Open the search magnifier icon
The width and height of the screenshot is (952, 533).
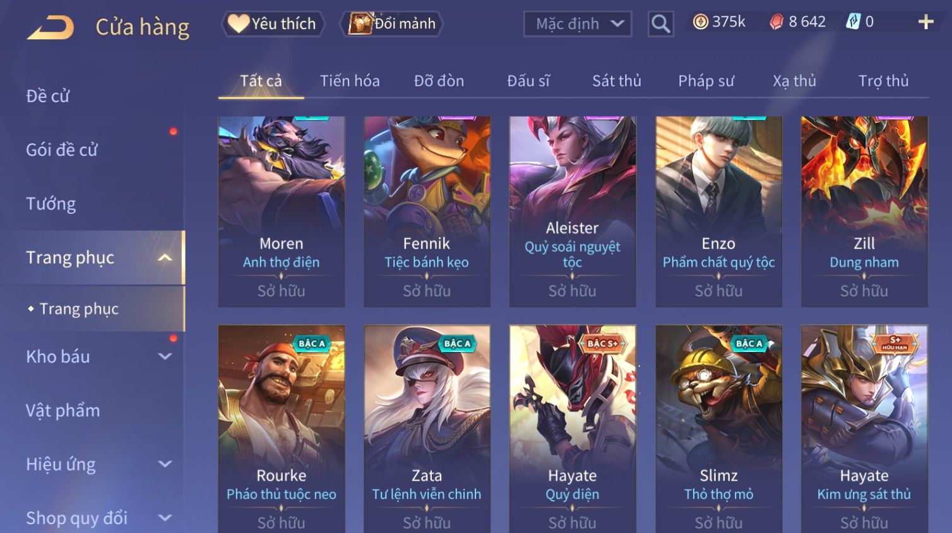point(660,24)
